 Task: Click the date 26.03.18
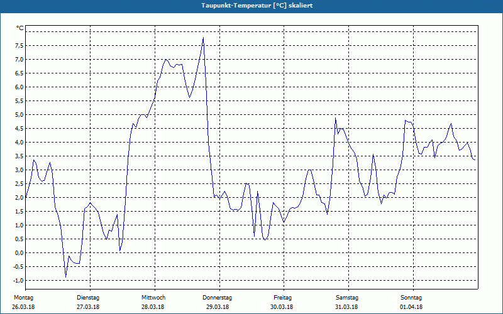(x=23, y=306)
